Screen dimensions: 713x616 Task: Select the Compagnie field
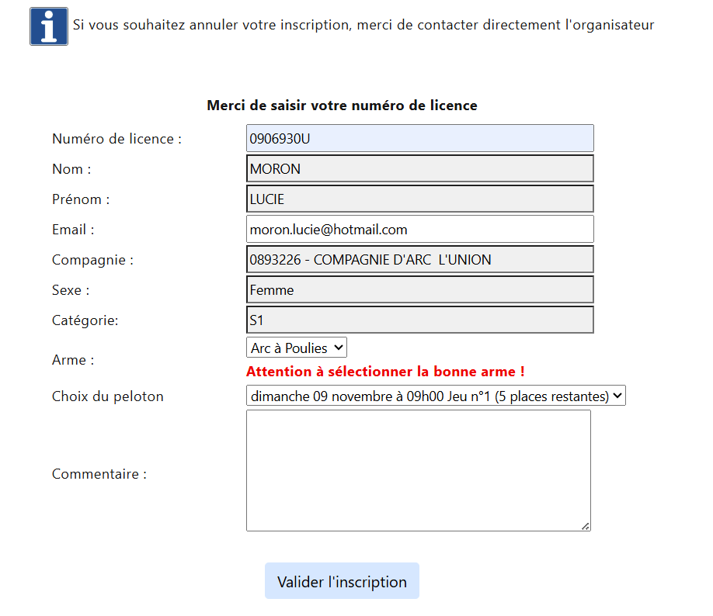(x=419, y=259)
